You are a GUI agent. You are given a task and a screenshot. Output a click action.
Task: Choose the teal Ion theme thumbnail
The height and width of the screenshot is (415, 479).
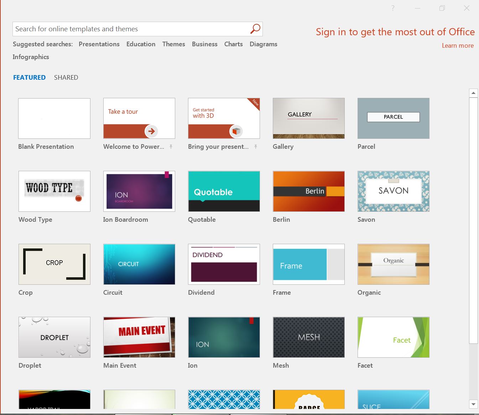coord(224,337)
